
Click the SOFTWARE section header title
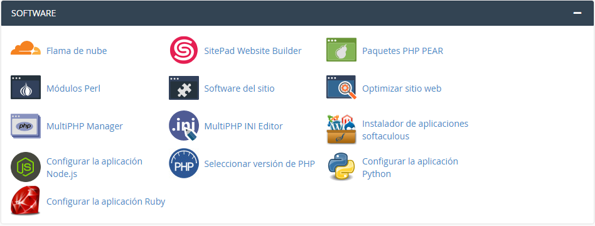tap(34, 13)
